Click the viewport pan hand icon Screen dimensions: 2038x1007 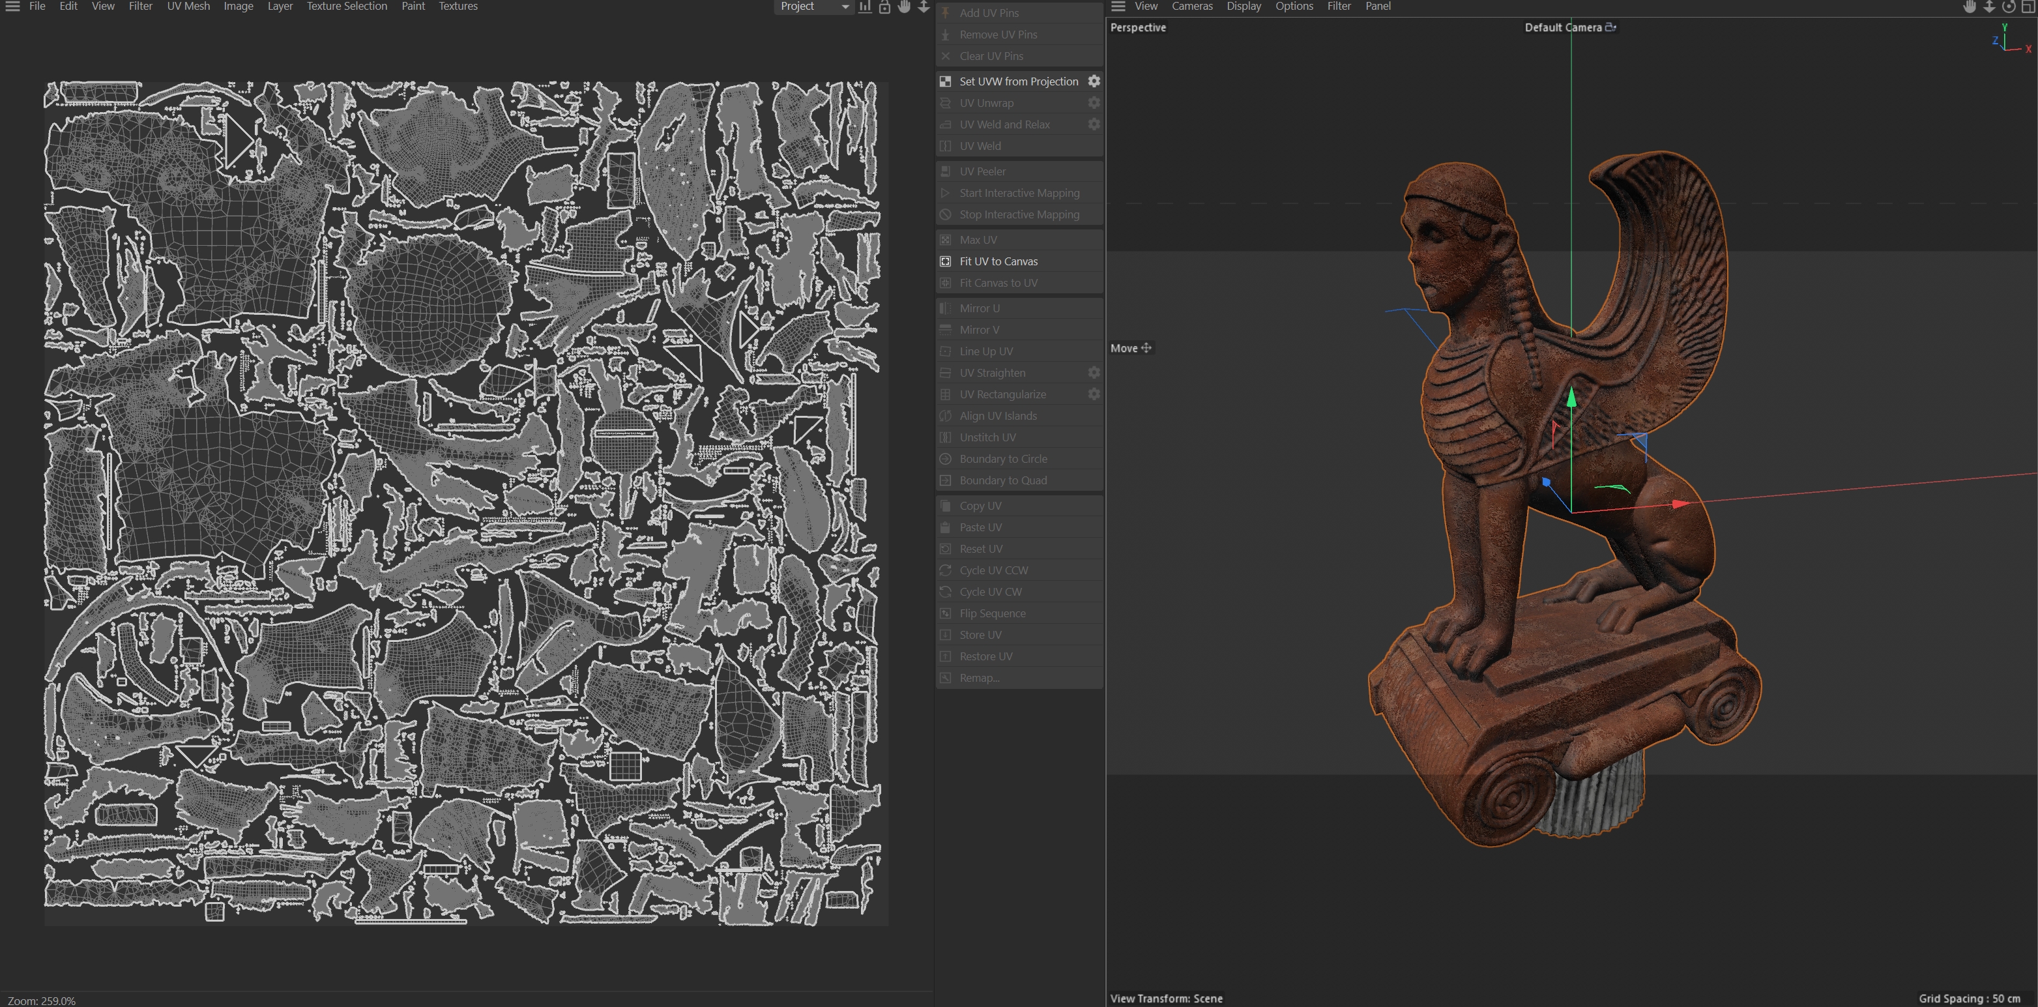point(1970,7)
